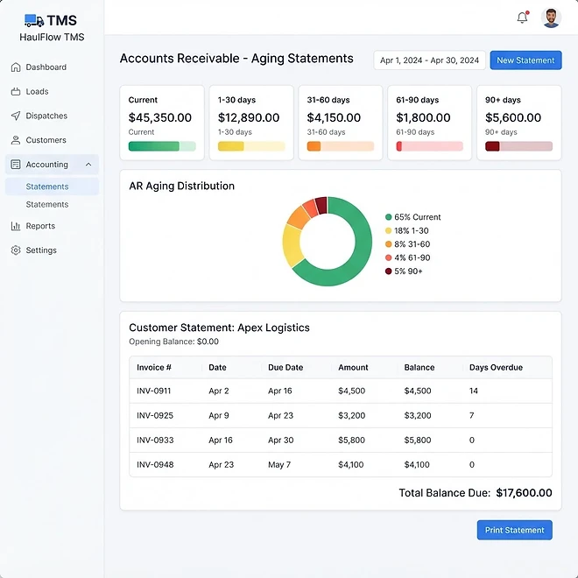The height and width of the screenshot is (578, 578).
Task: Select the 1-30 days $12,890.00 amount
Action: click(x=249, y=117)
